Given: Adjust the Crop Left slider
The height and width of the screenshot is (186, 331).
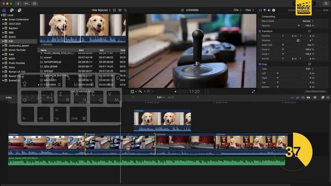Looking at the screenshot, I should pos(278,73).
